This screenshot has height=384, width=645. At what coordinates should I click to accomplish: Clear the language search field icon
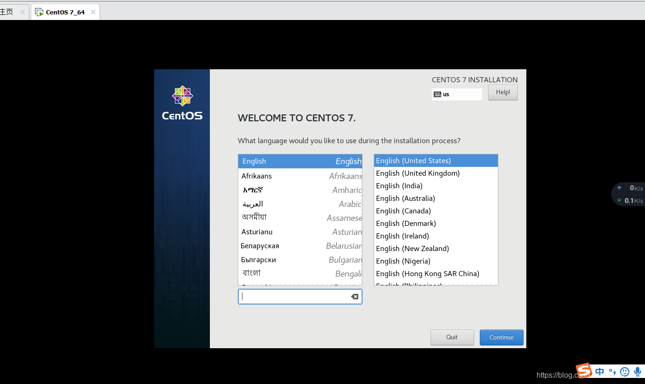[x=355, y=297]
